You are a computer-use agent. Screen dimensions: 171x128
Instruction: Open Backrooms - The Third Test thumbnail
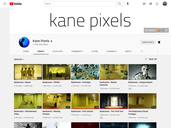(x=114, y=101)
